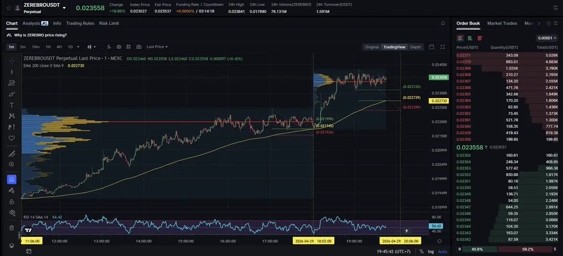Select the ruler measure tool

[12, 154]
